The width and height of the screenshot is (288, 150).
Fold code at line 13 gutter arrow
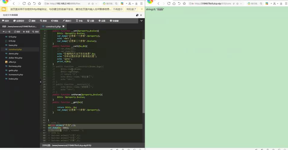[x=46, y=46]
